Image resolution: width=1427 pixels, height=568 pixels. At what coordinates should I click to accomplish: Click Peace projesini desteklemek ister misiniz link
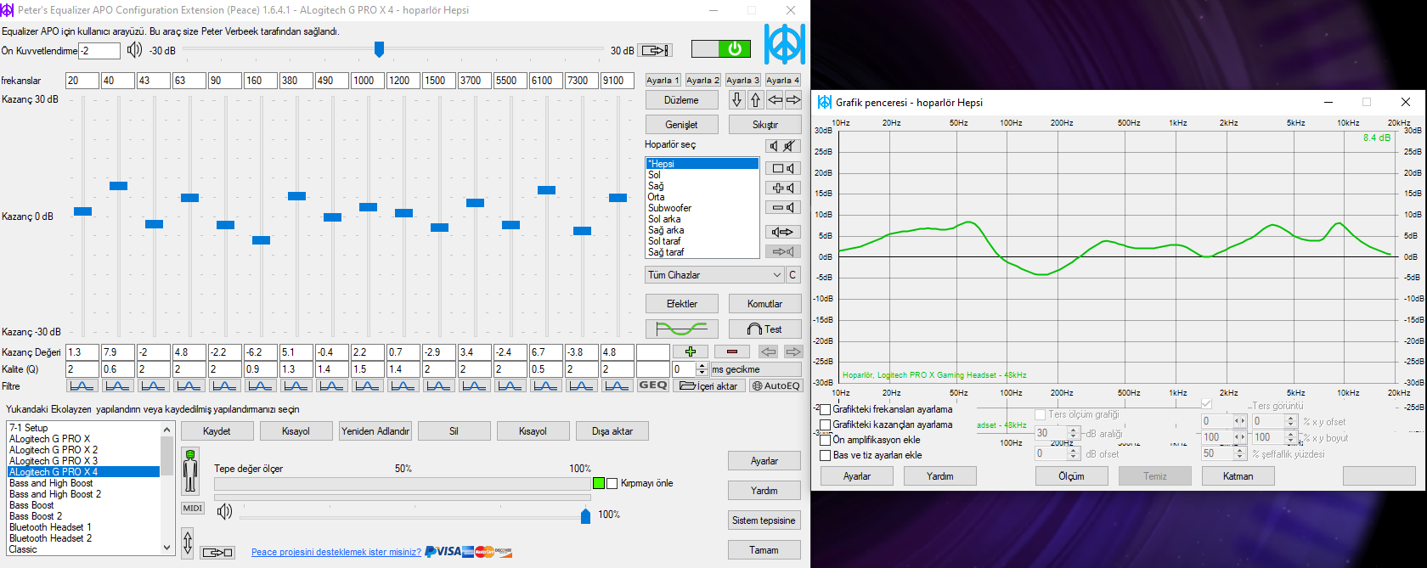(x=336, y=552)
